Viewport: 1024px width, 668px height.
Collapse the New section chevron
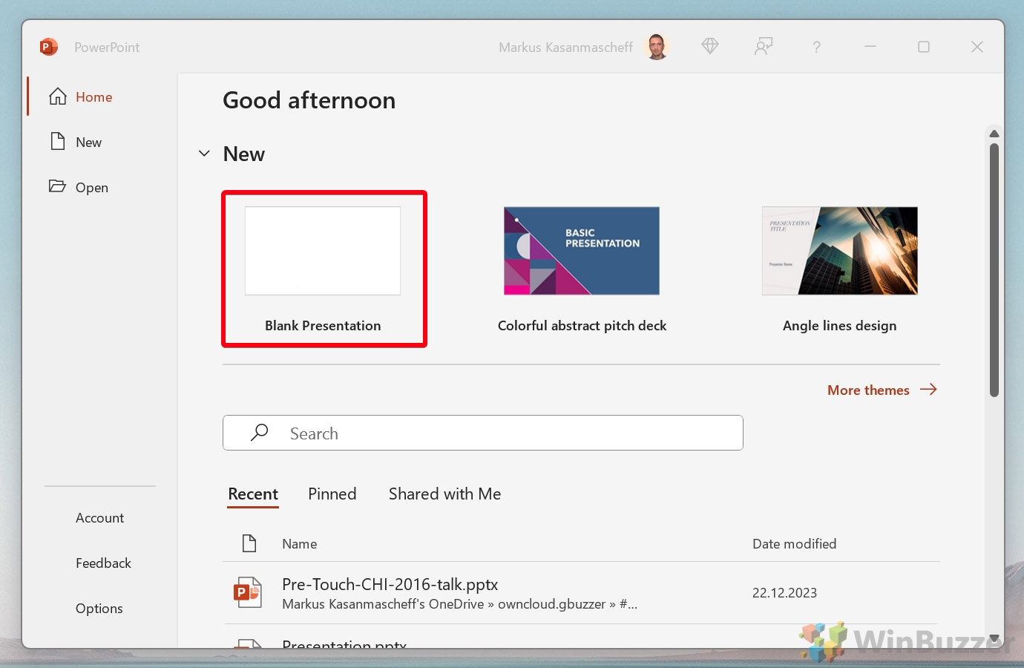pyautogui.click(x=204, y=154)
